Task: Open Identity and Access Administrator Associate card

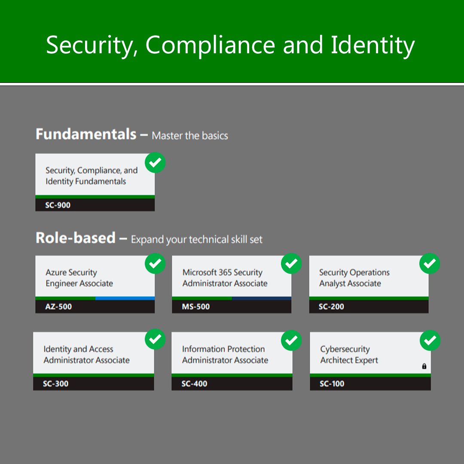Action: click(x=94, y=361)
